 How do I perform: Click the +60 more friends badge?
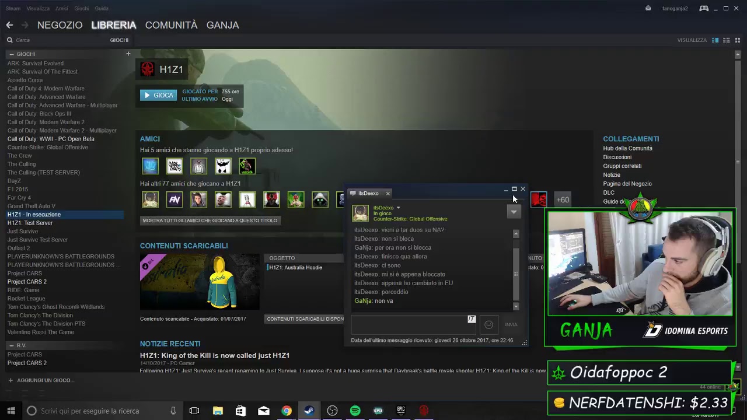tap(563, 199)
